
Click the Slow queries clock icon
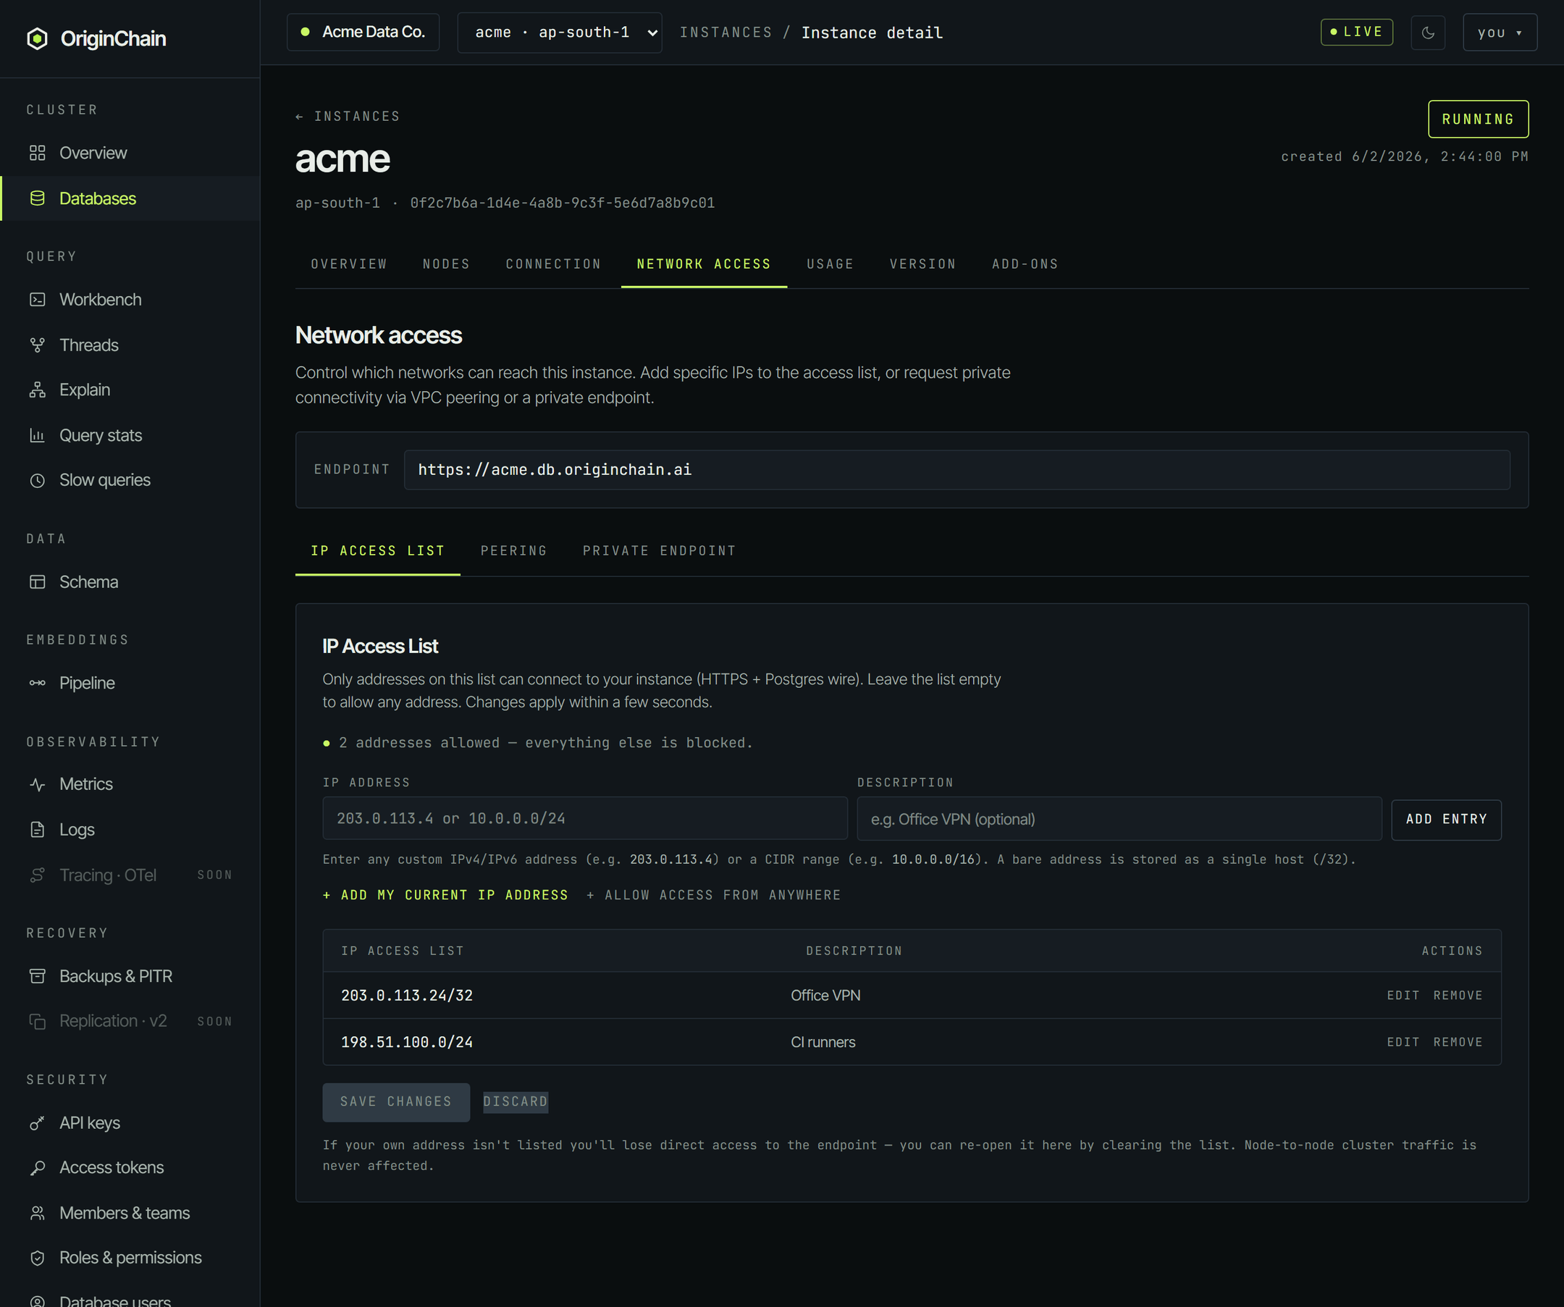coord(37,480)
